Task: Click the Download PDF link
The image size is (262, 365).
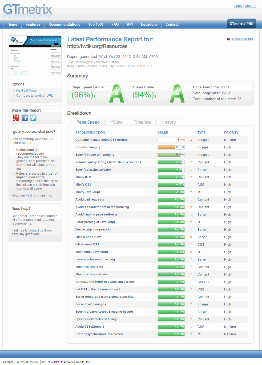Action: click(243, 39)
